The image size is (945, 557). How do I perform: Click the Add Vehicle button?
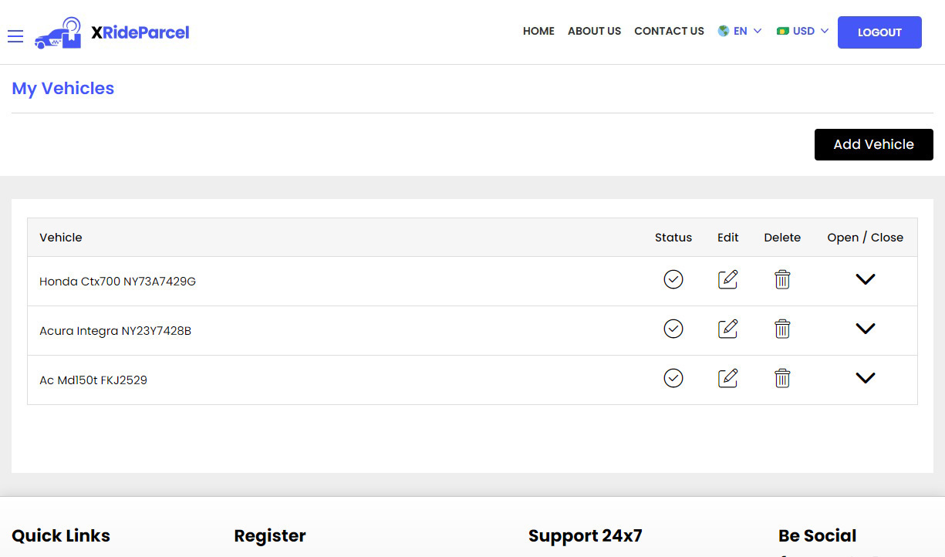(873, 144)
